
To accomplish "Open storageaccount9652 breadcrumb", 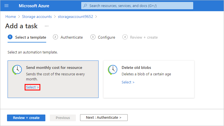I will coord(75,17).
